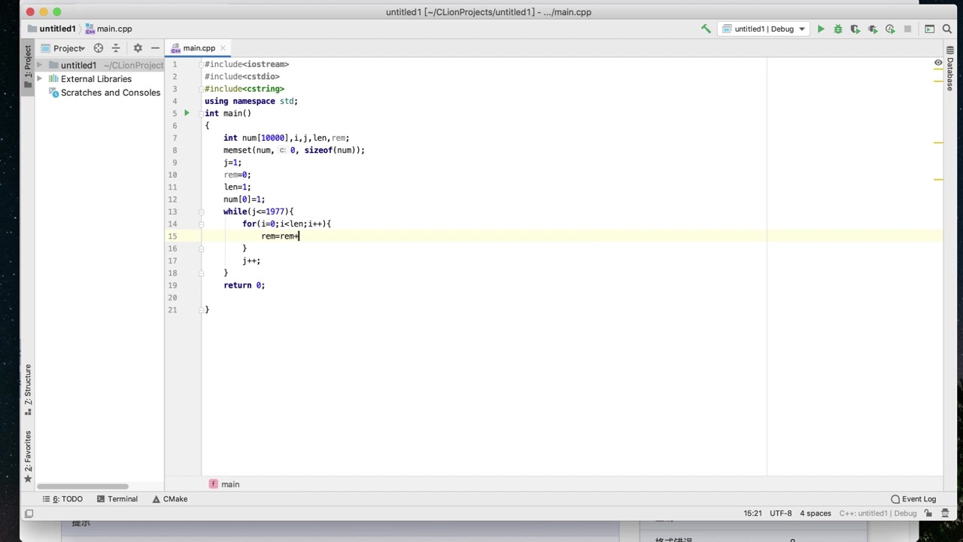Expand the untitled1 project folder
The height and width of the screenshot is (542, 963).
39,65
